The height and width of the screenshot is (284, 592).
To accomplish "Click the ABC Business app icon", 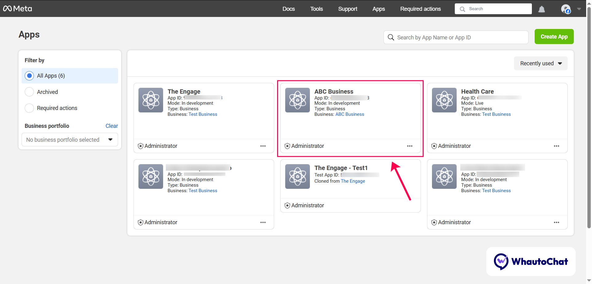I will (x=298, y=100).
